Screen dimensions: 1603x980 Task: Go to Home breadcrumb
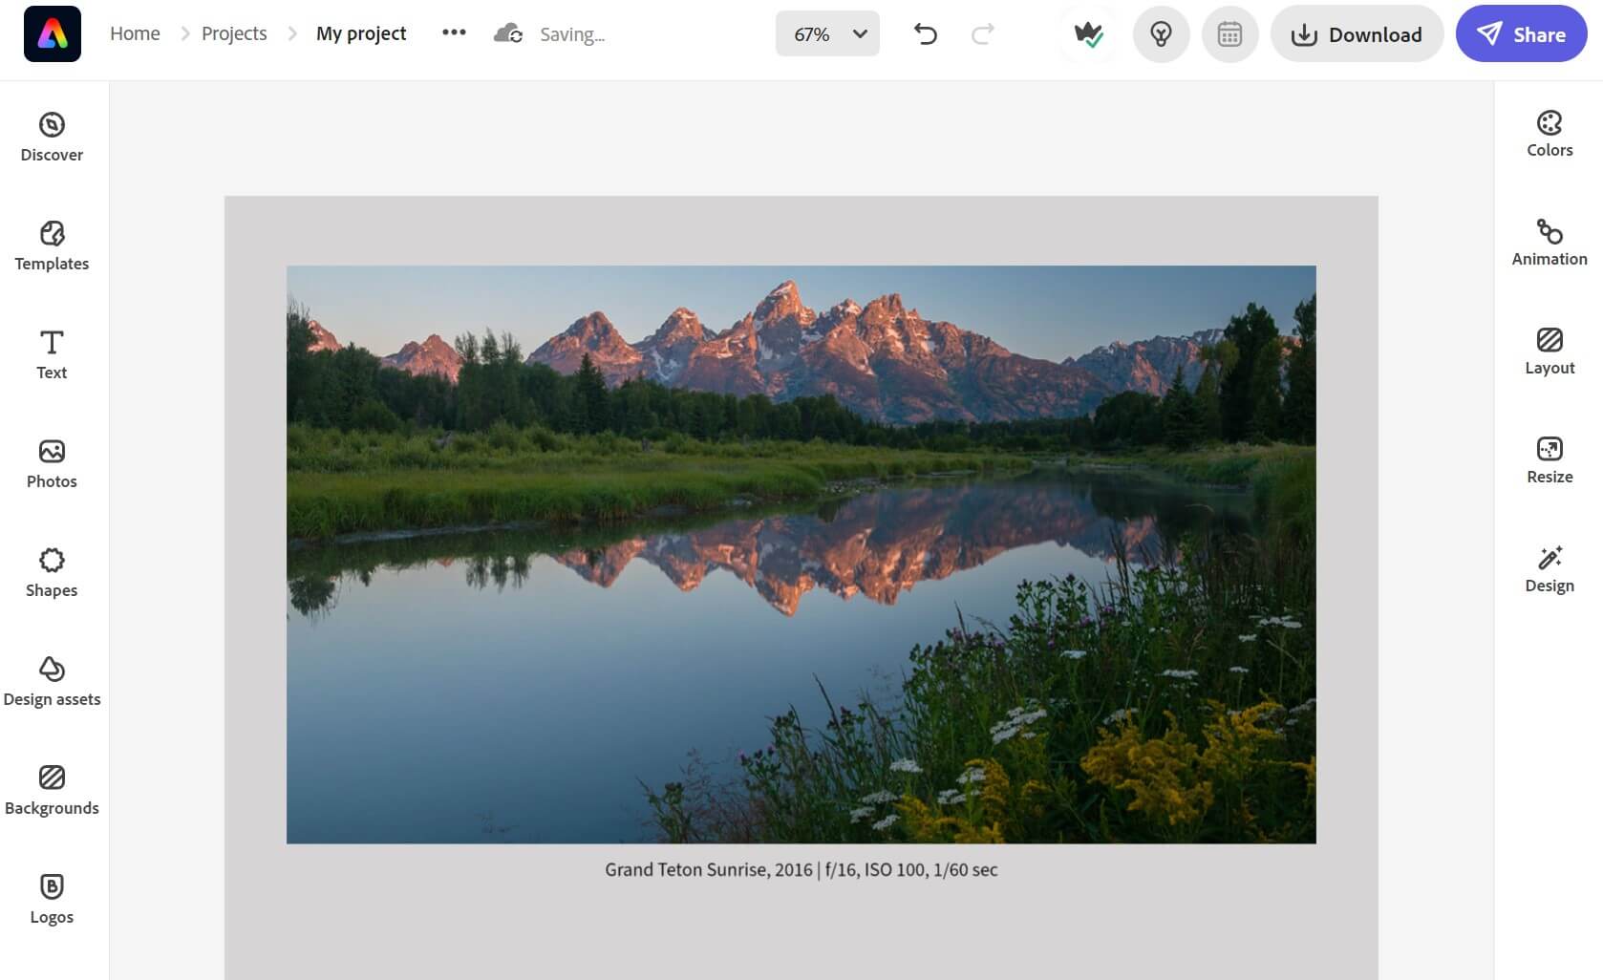click(x=135, y=33)
